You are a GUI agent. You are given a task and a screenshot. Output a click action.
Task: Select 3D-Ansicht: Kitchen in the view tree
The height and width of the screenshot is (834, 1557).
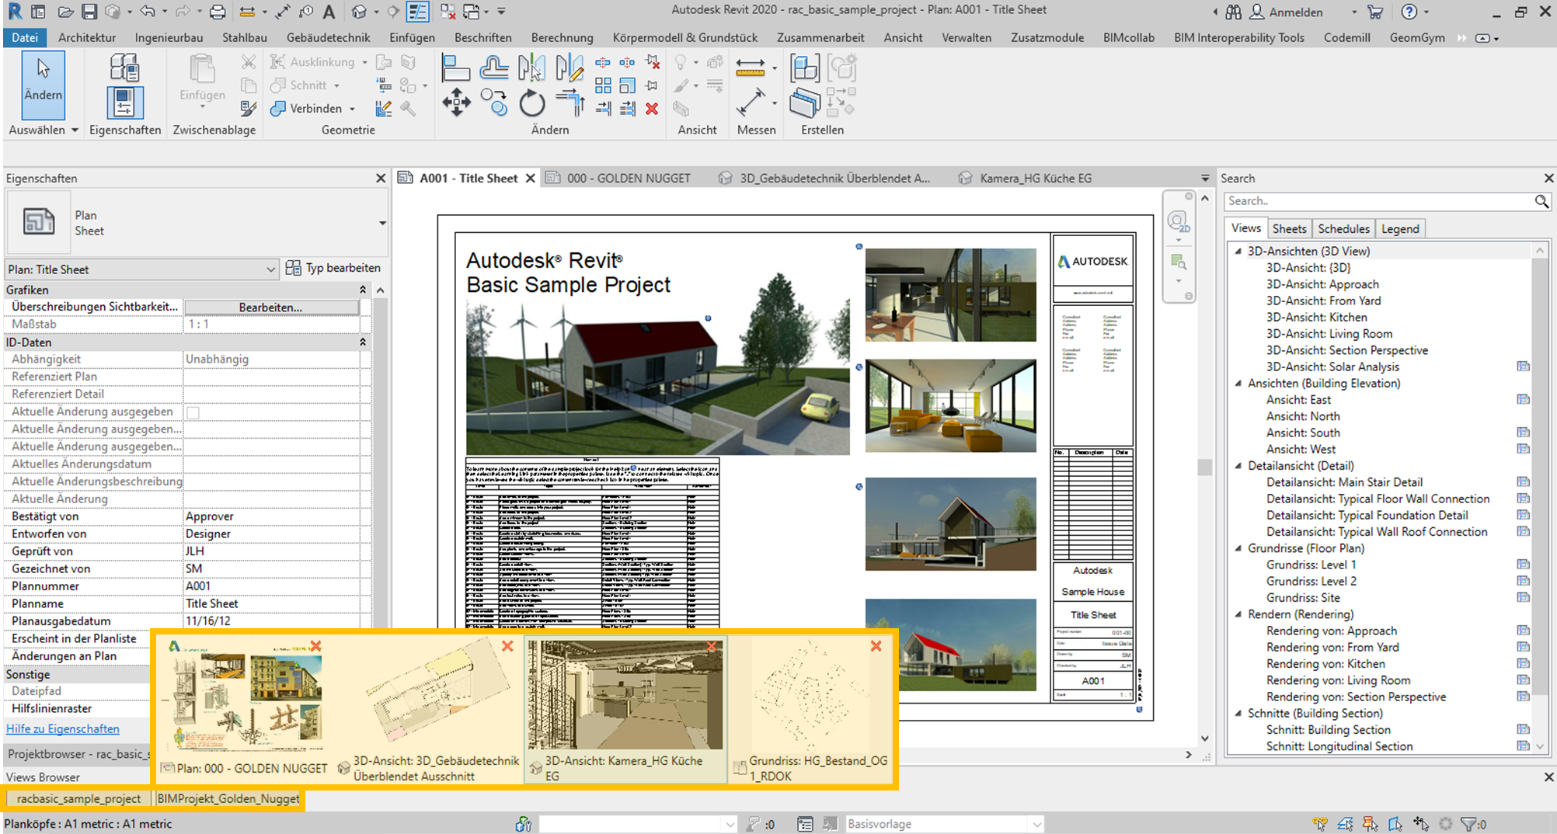(1316, 317)
